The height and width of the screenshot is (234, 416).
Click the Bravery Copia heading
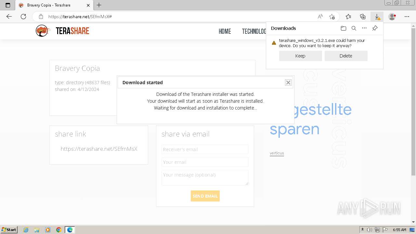click(77, 68)
